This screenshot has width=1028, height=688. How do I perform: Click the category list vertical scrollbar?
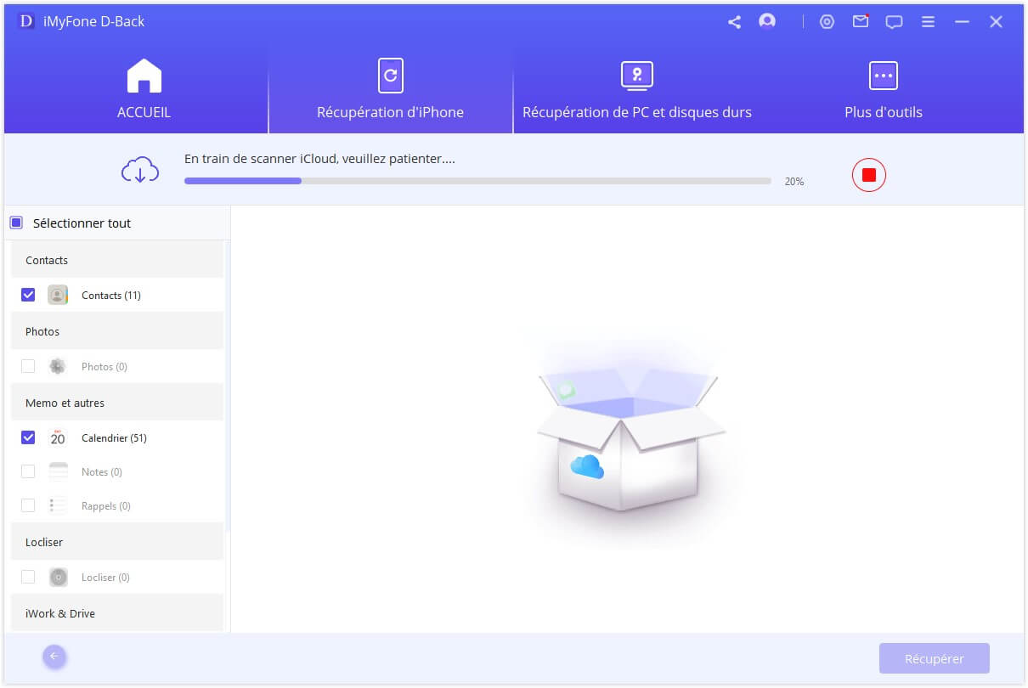pyautogui.click(x=227, y=382)
